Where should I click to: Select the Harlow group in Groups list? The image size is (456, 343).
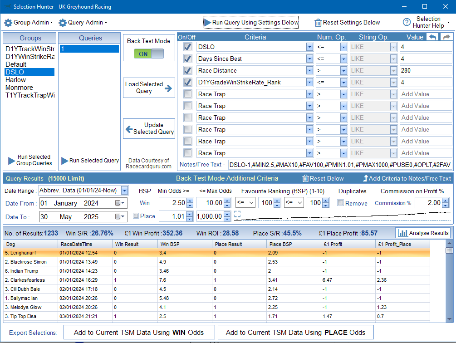tap(16, 80)
